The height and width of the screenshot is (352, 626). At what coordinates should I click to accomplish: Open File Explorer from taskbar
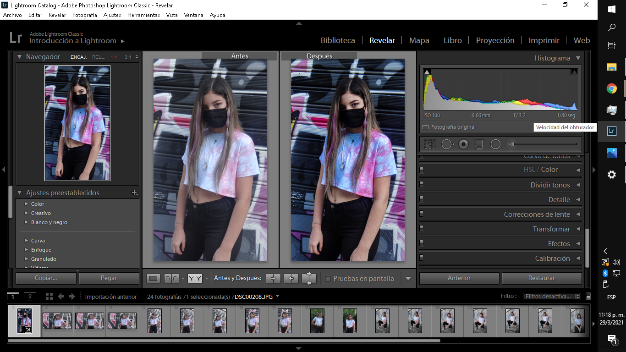[x=611, y=67]
